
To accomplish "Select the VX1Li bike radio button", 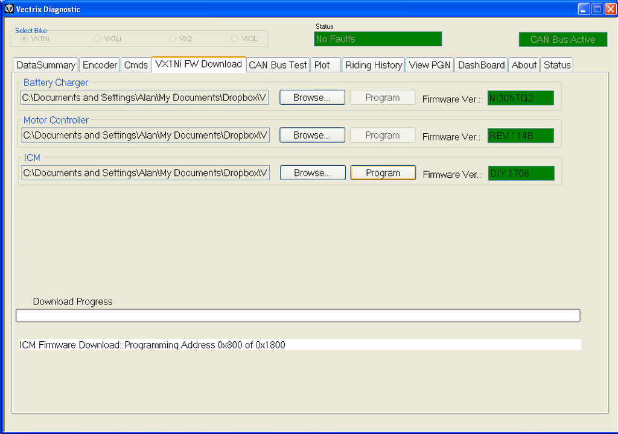I will coord(97,39).
